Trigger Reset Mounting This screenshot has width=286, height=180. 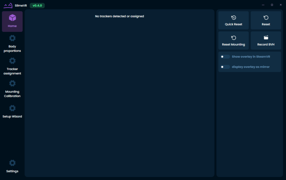[x=233, y=41]
